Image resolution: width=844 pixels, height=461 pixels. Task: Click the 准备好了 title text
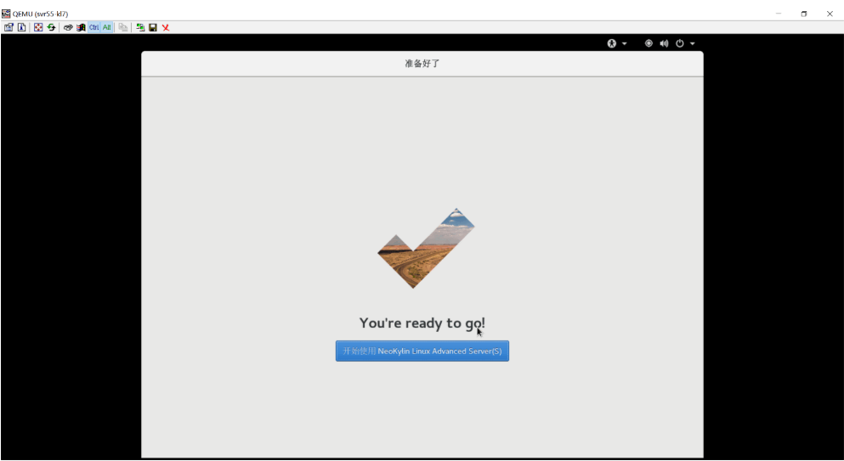[422, 64]
